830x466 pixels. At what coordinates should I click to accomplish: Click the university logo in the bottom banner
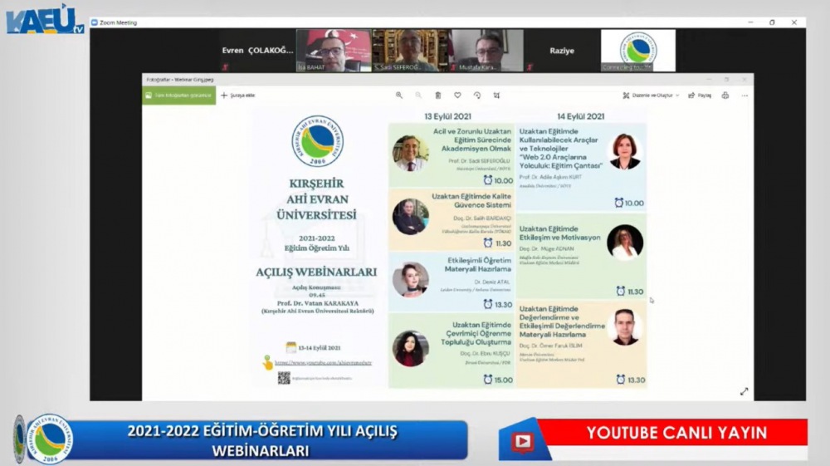click(x=49, y=439)
